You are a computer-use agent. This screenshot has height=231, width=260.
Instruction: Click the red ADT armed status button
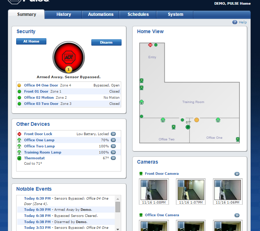[68, 57]
